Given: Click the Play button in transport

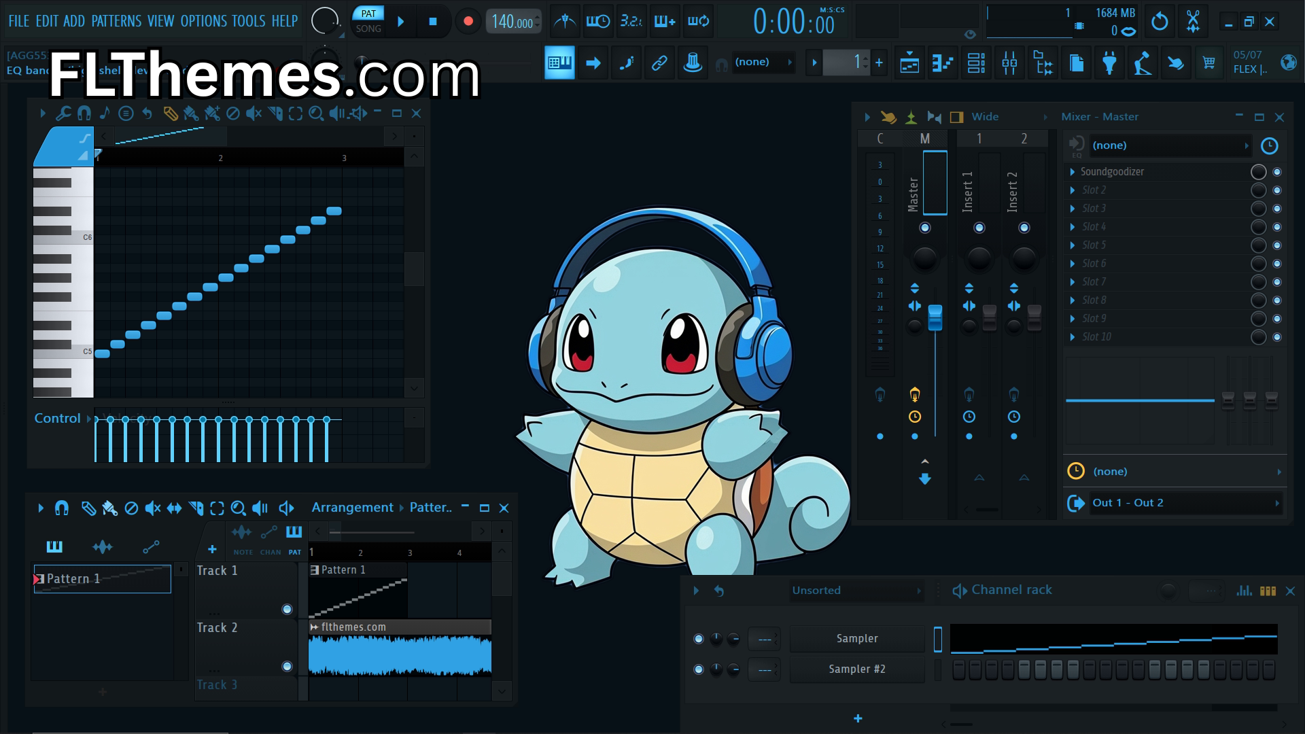Looking at the screenshot, I should coord(401,22).
